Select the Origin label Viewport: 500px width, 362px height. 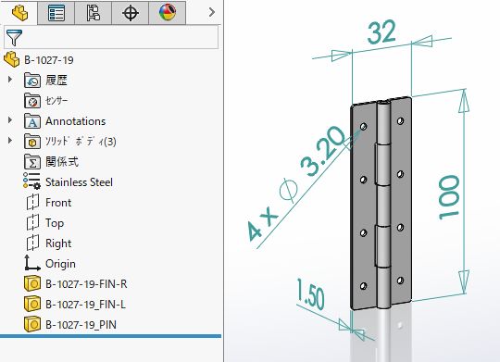[60, 264]
